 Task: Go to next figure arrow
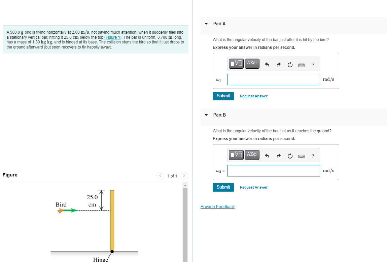point(184,176)
